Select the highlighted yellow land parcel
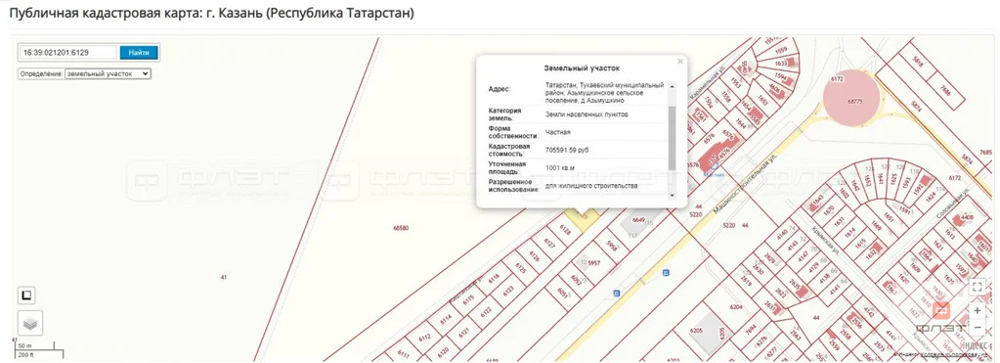This screenshot has height=363, width=1000. [x=585, y=220]
